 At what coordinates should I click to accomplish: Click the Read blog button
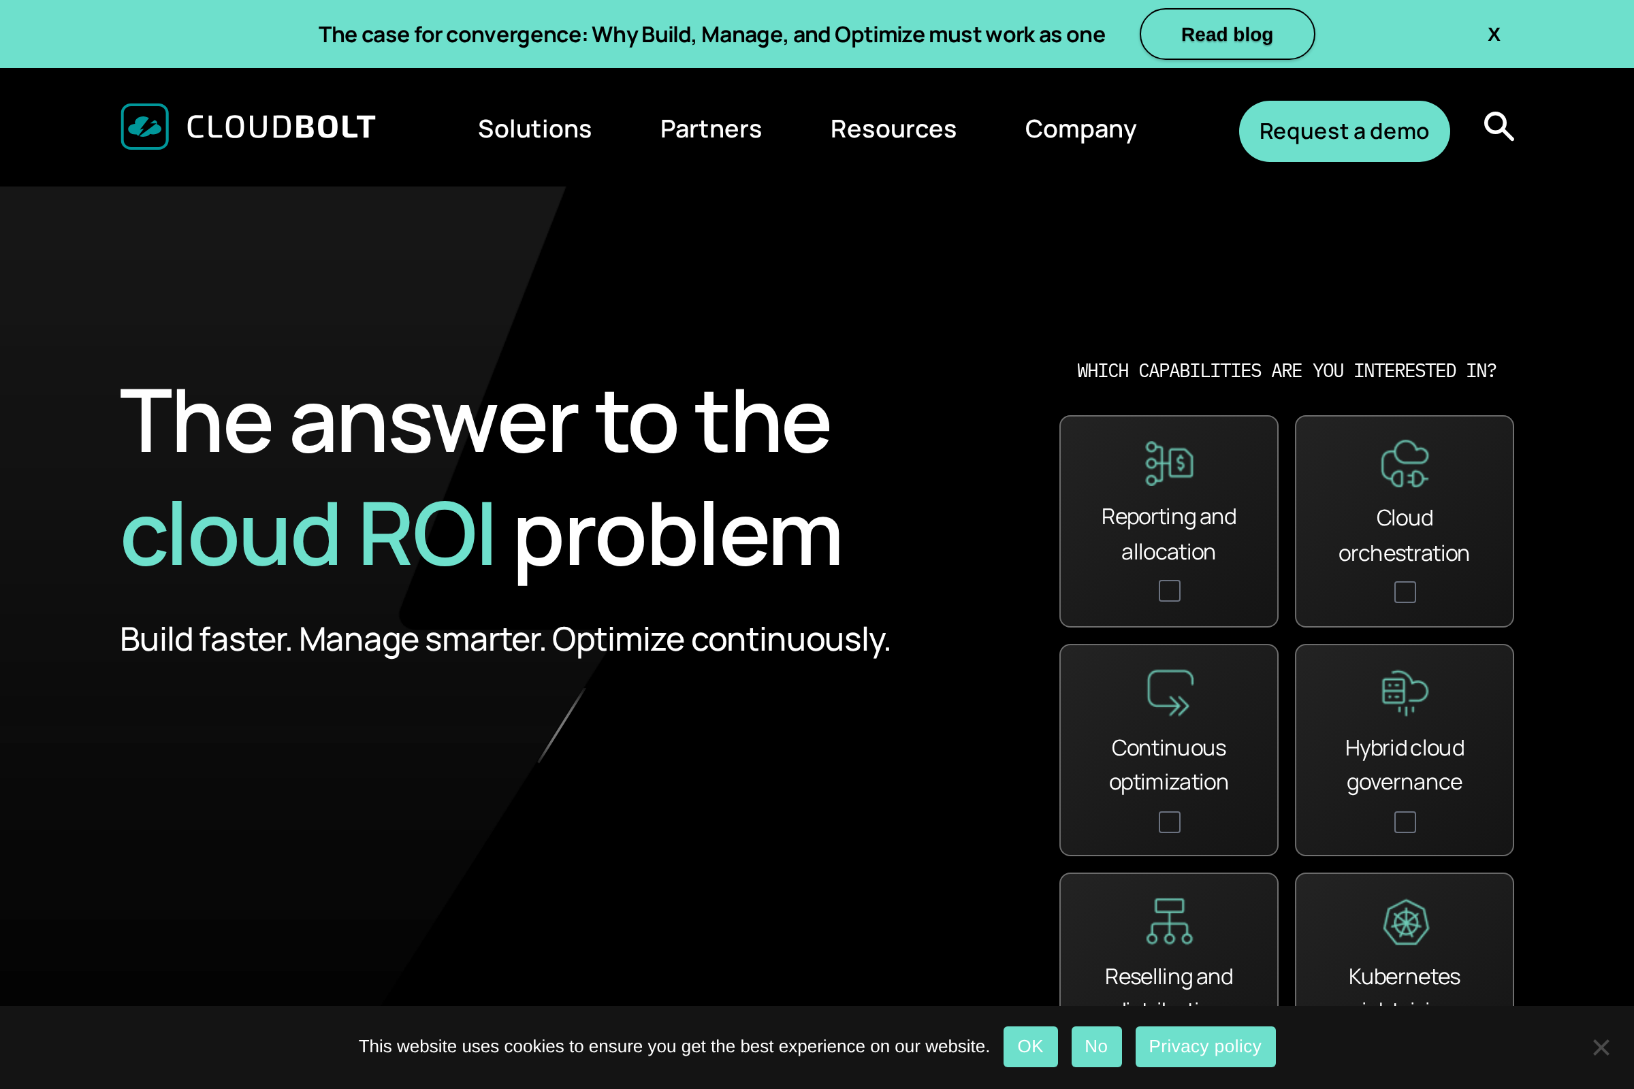coord(1226,35)
